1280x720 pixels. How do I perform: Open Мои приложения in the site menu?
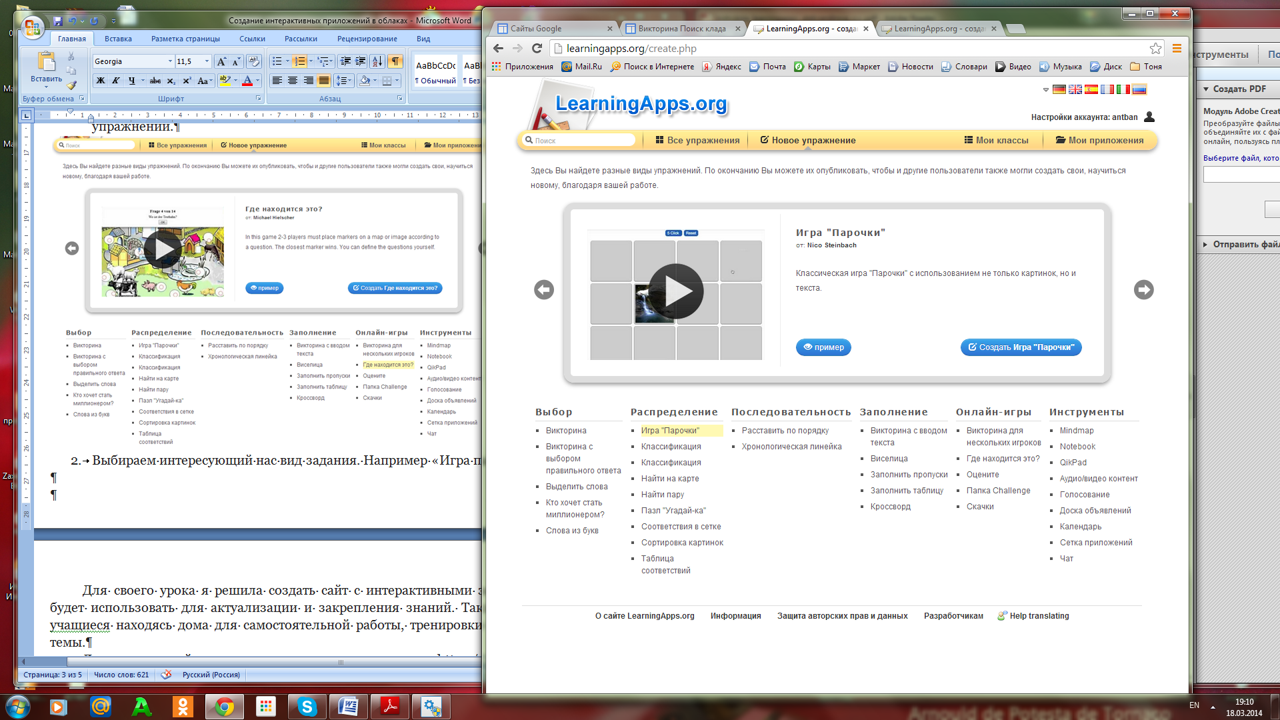1099,140
